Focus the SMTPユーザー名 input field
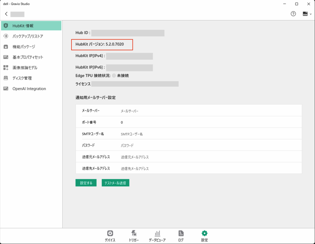The image size is (315, 244). coord(210,134)
